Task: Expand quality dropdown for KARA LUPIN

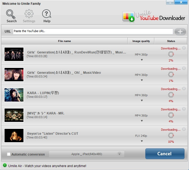Action: click(142, 101)
